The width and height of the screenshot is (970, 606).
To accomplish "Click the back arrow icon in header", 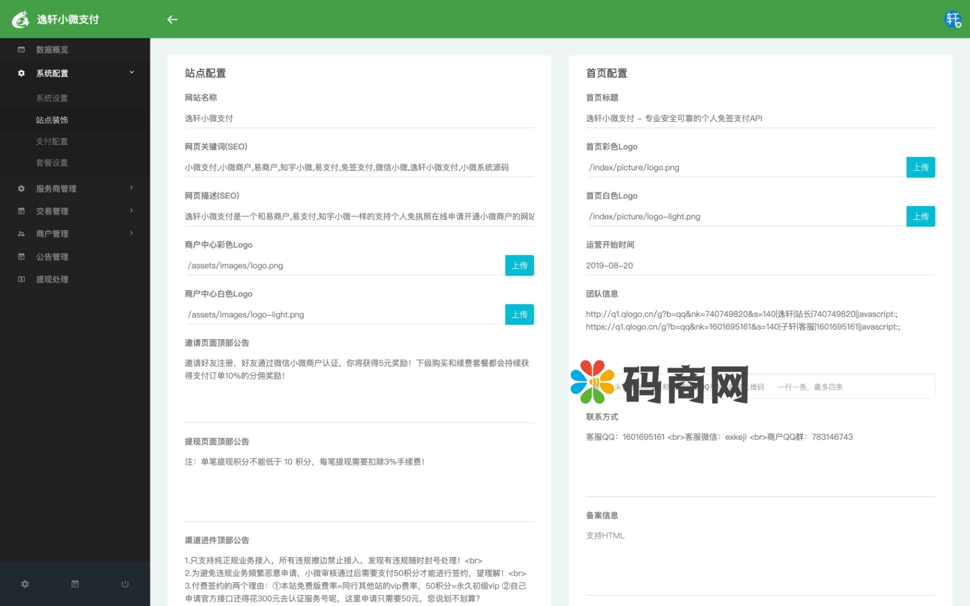I will 172,19.
